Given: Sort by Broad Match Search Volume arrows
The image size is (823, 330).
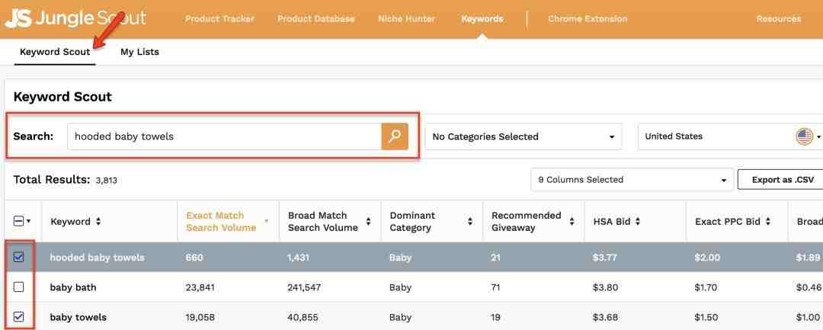Looking at the screenshot, I should click(369, 222).
